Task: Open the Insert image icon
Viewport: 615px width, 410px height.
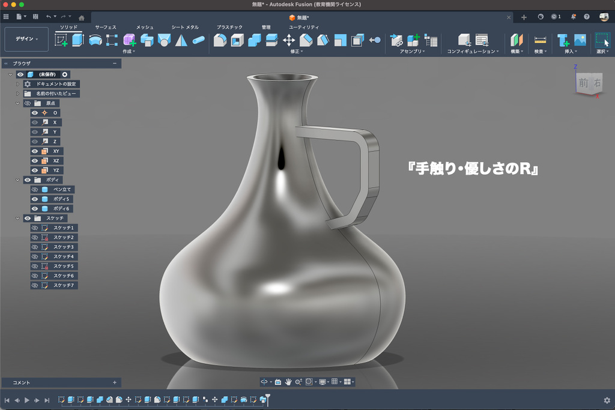Action: [x=580, y=40]
